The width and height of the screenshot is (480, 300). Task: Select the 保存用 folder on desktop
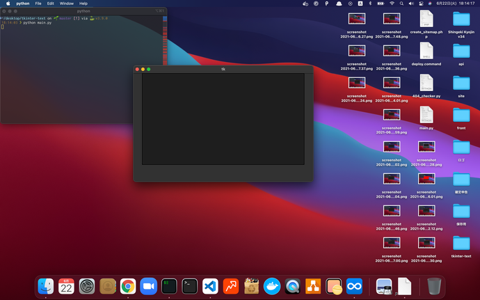click(x=461, y=214)
